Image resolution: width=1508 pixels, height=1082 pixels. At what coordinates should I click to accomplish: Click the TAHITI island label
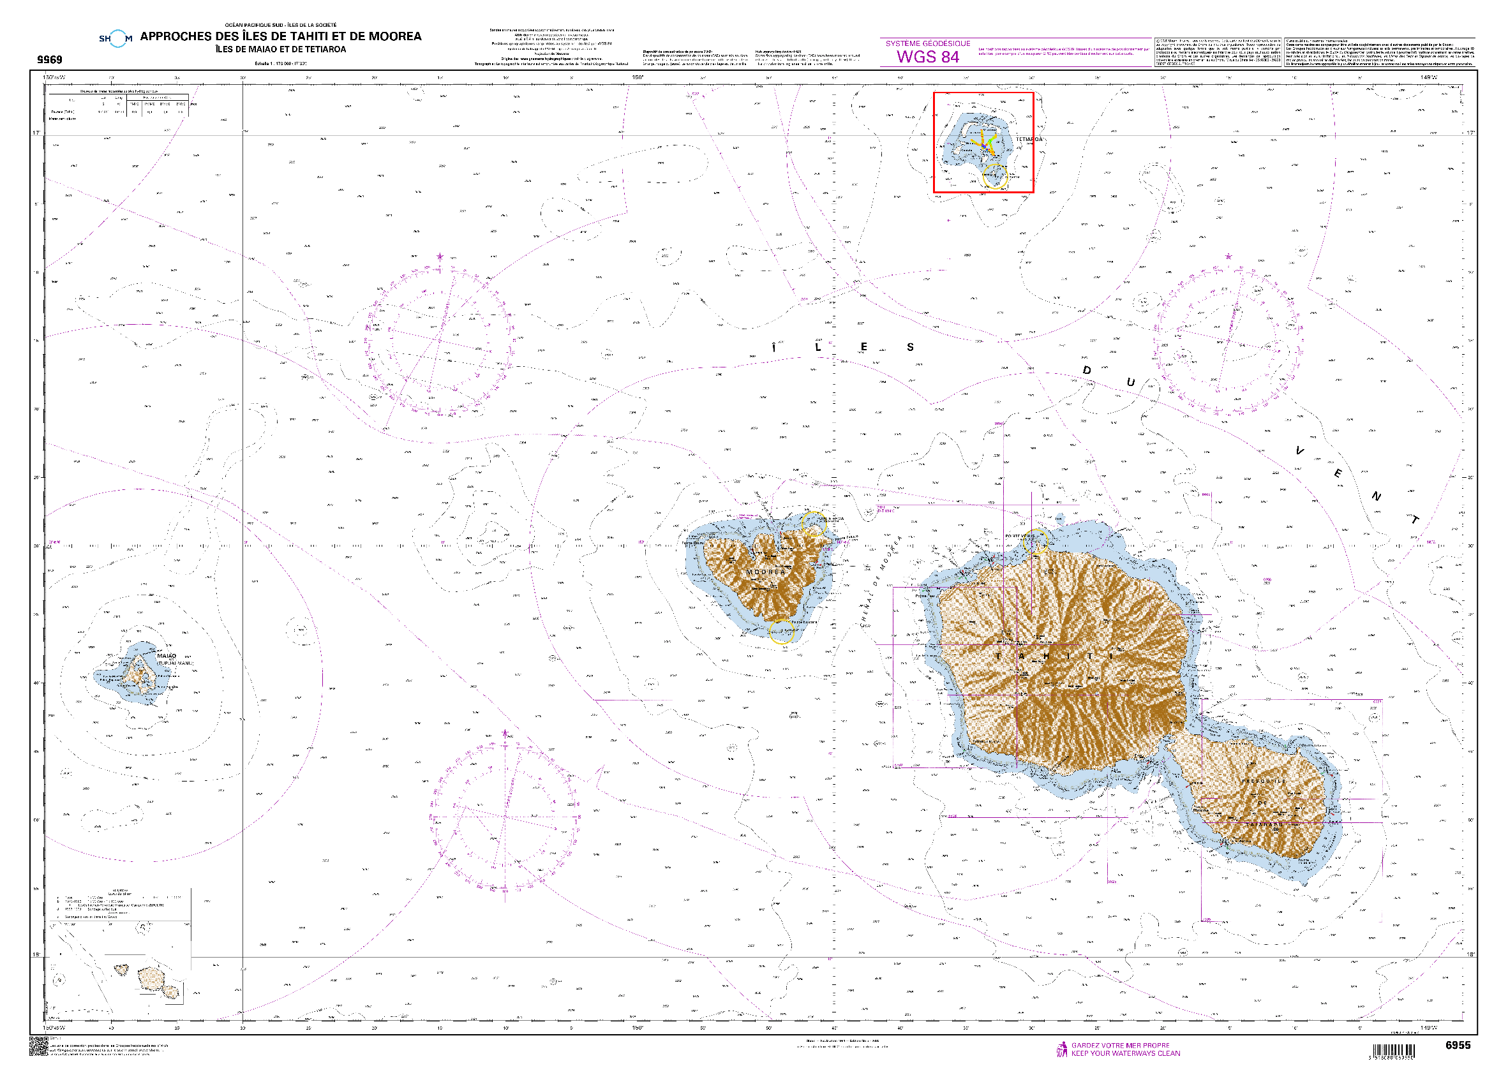tap(1055, 656)
